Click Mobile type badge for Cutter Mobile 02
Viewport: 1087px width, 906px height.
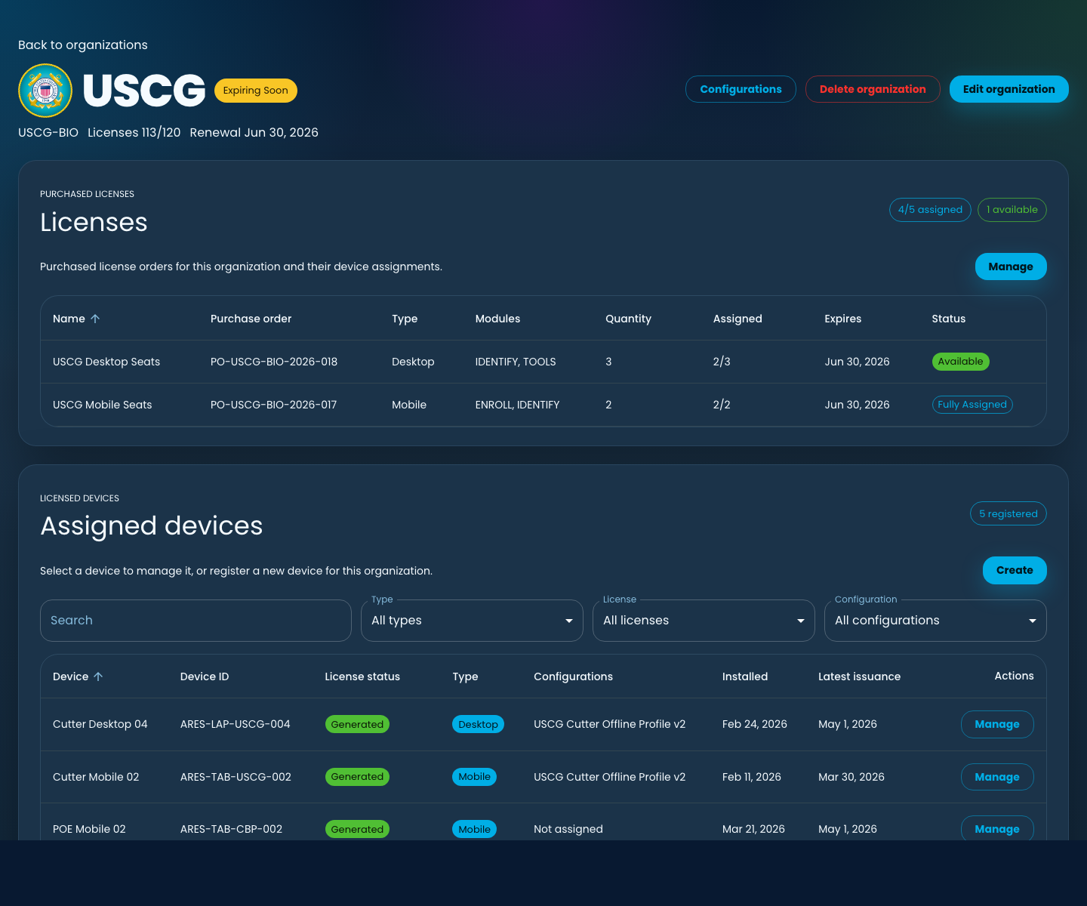[x=474, y=777]
